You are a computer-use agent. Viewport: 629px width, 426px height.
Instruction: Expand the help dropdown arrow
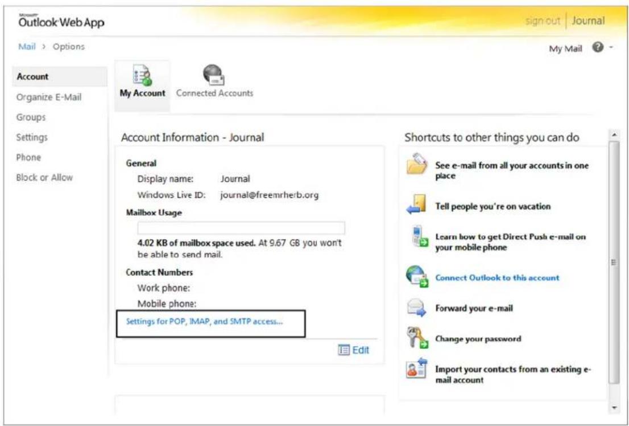(x=611, y=47)
